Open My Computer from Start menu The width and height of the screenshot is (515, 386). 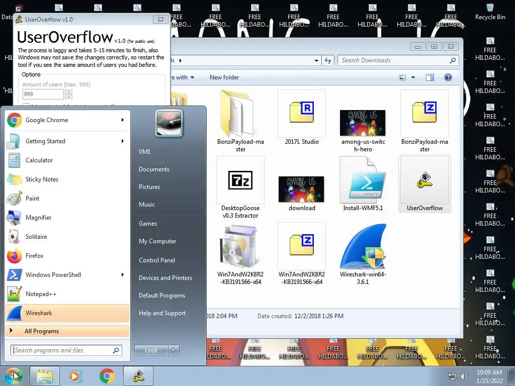157,241
